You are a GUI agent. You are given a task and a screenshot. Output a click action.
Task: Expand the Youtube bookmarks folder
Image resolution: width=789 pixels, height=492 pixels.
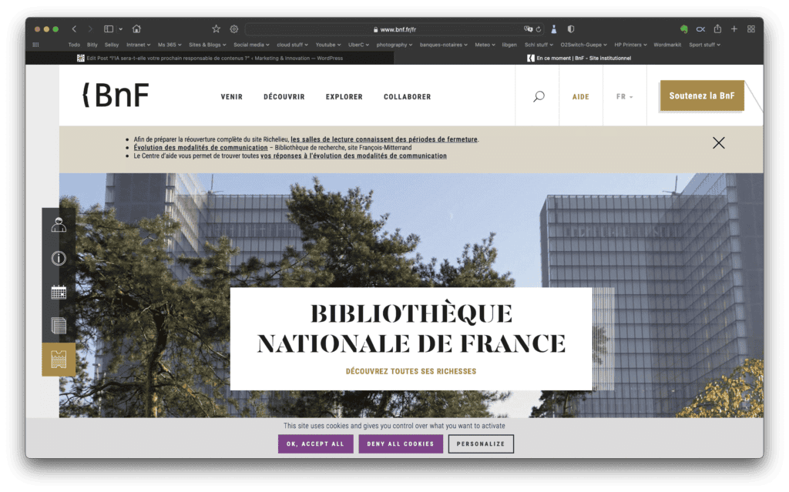pyautogui.click(x=328, y=45)
